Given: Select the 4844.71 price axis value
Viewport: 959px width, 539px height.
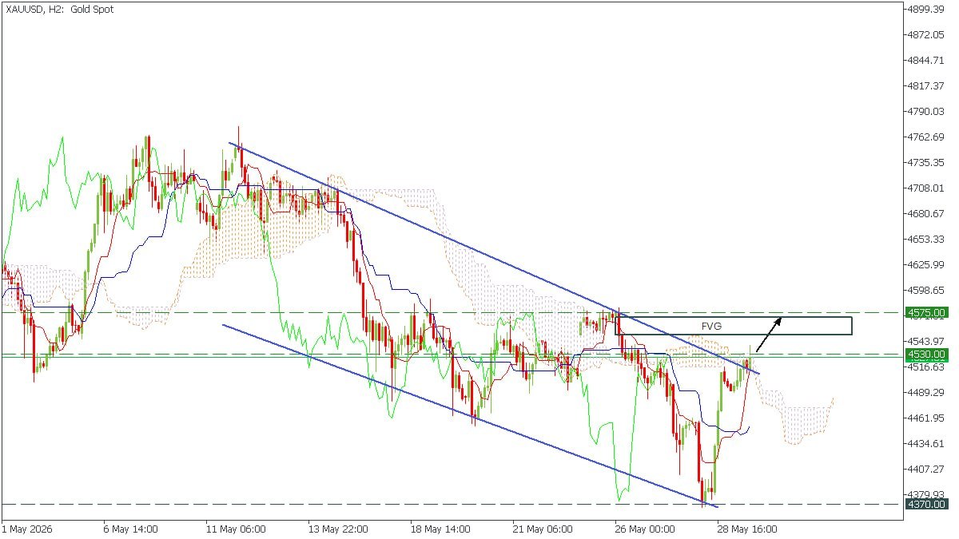Looking at the screenshot, I should pyautogui.click(x=927, y=61).
